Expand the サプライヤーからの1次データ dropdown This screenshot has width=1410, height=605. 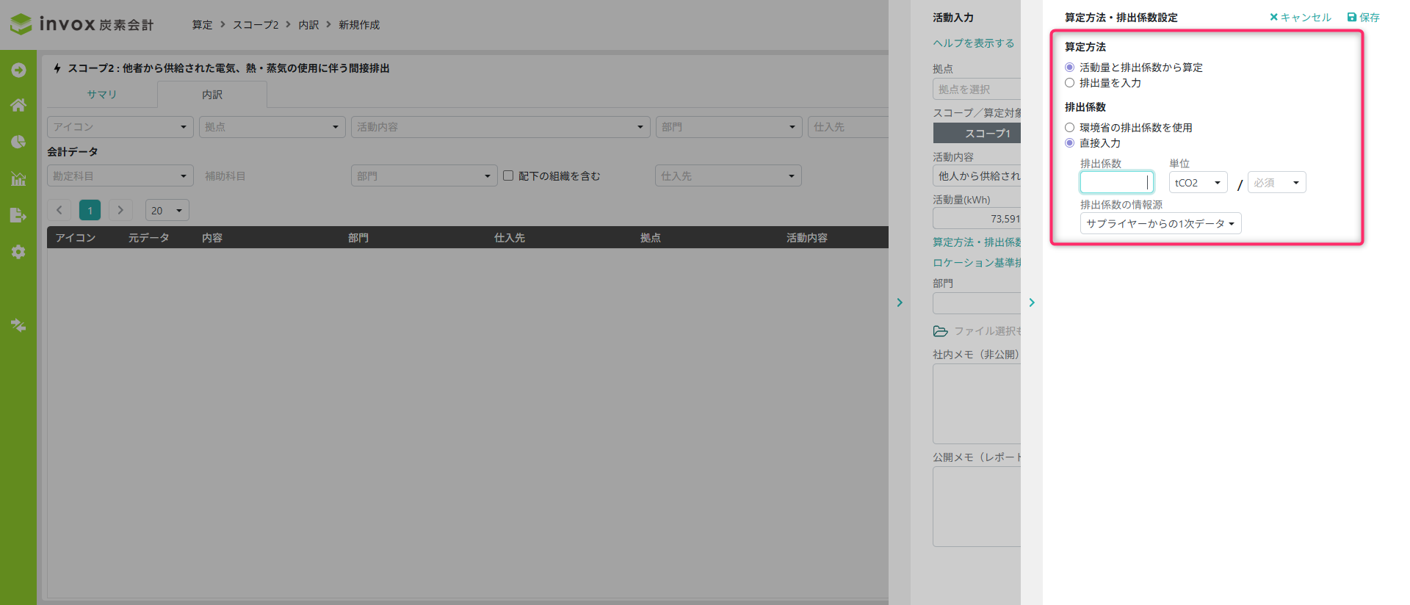pos(1160,224)
